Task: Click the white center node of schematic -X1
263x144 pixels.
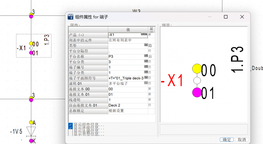Action: click(31, 48)
